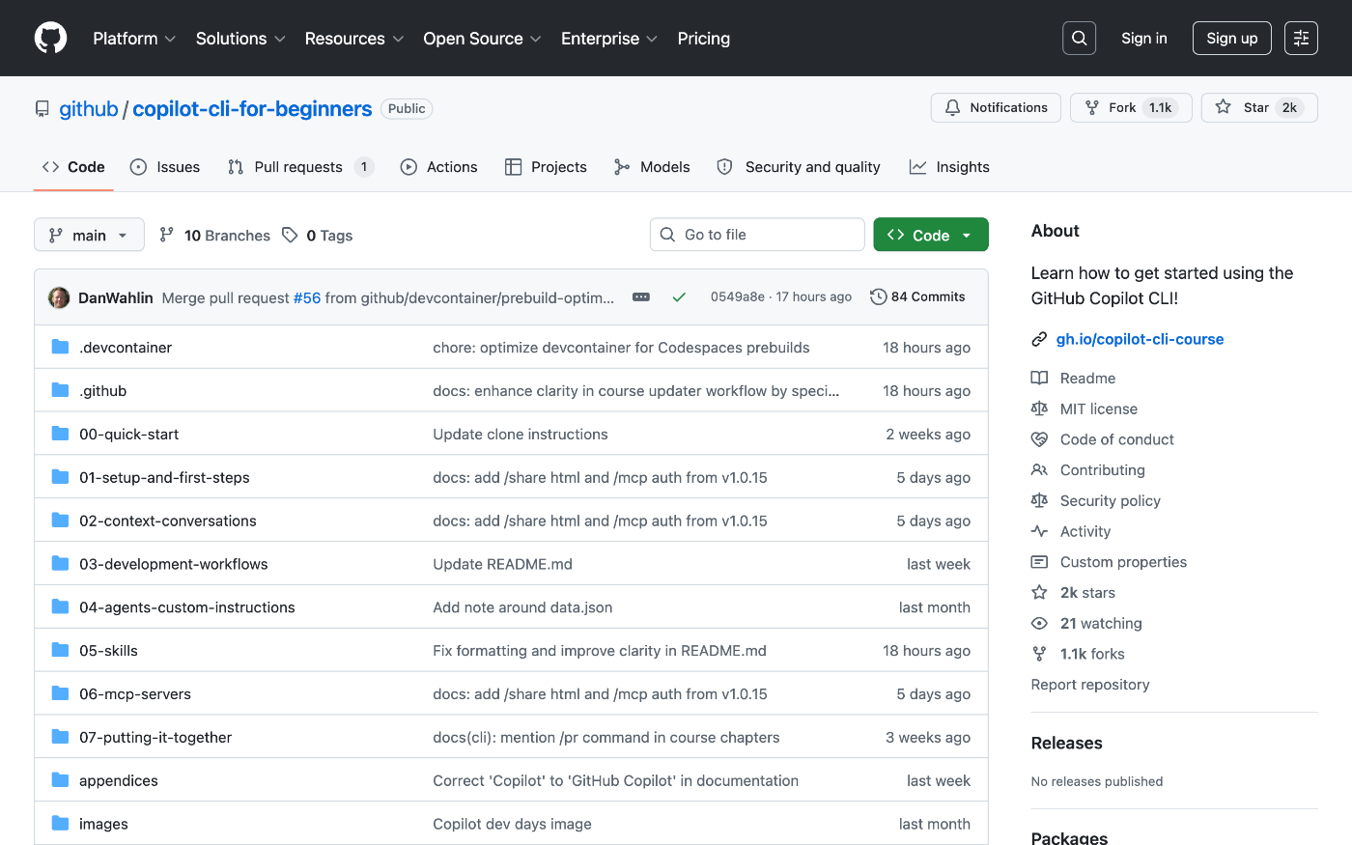Open the Insights tab

949,167
